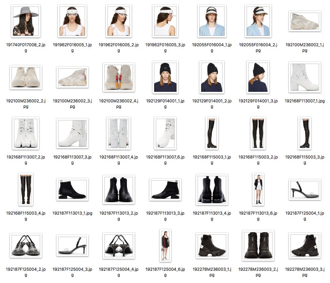This screenshot has height=283, width=330.
Task: Select thumbnail 192168F113007_2.jpg tabi boots front
Action: 26,133
